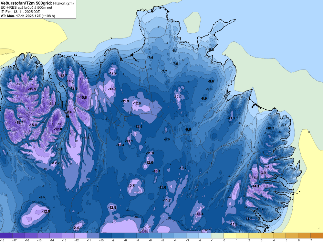323x242 pixels.
Task: Click the -15.8 temperature label
Action: [x=83, y=98]
